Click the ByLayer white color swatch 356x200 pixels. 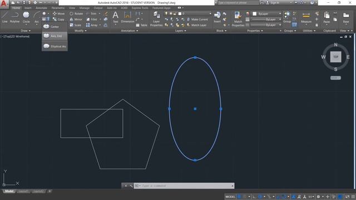pos(255,14)
